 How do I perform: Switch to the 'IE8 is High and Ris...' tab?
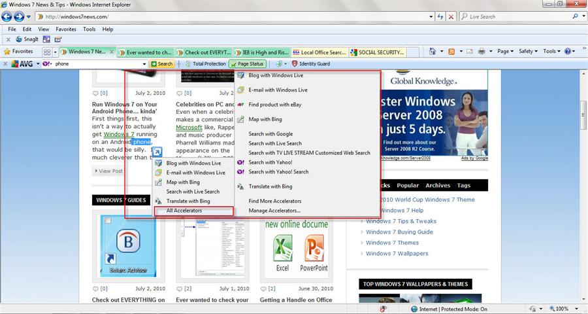click(x=262, y=52)
